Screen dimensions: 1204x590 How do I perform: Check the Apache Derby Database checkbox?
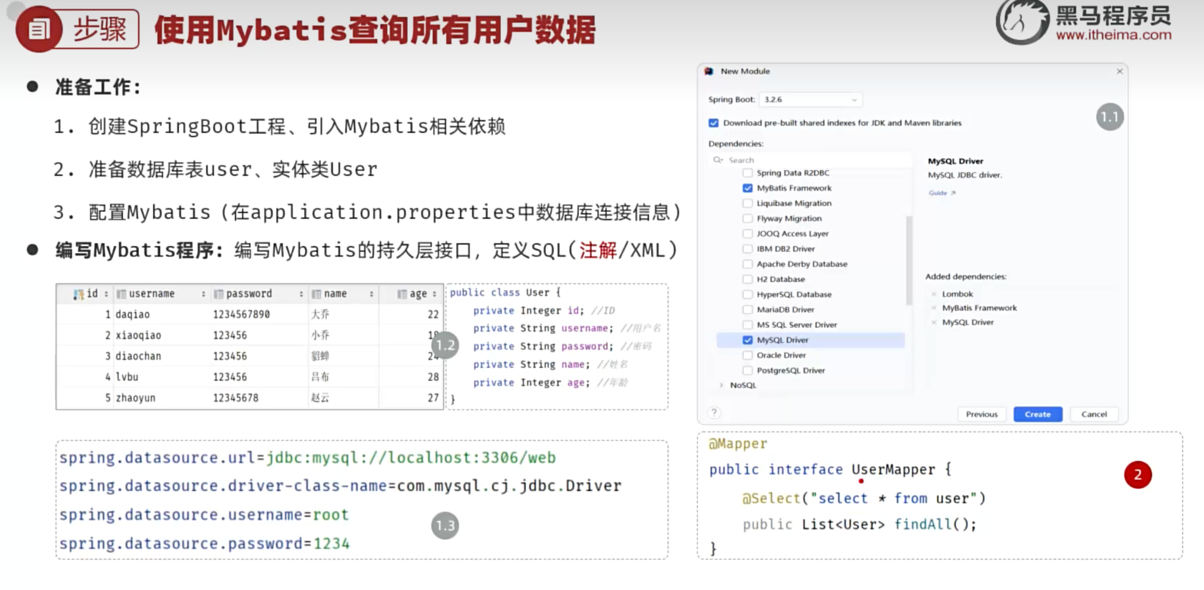point(748,264)
